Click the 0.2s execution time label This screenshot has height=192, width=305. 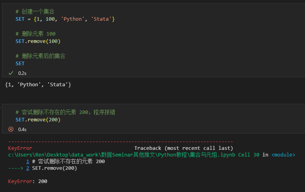click(x=22, y=73)
